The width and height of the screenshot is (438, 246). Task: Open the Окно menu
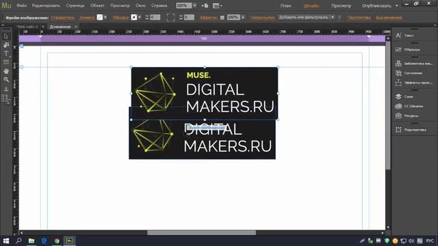click(140, 5)
